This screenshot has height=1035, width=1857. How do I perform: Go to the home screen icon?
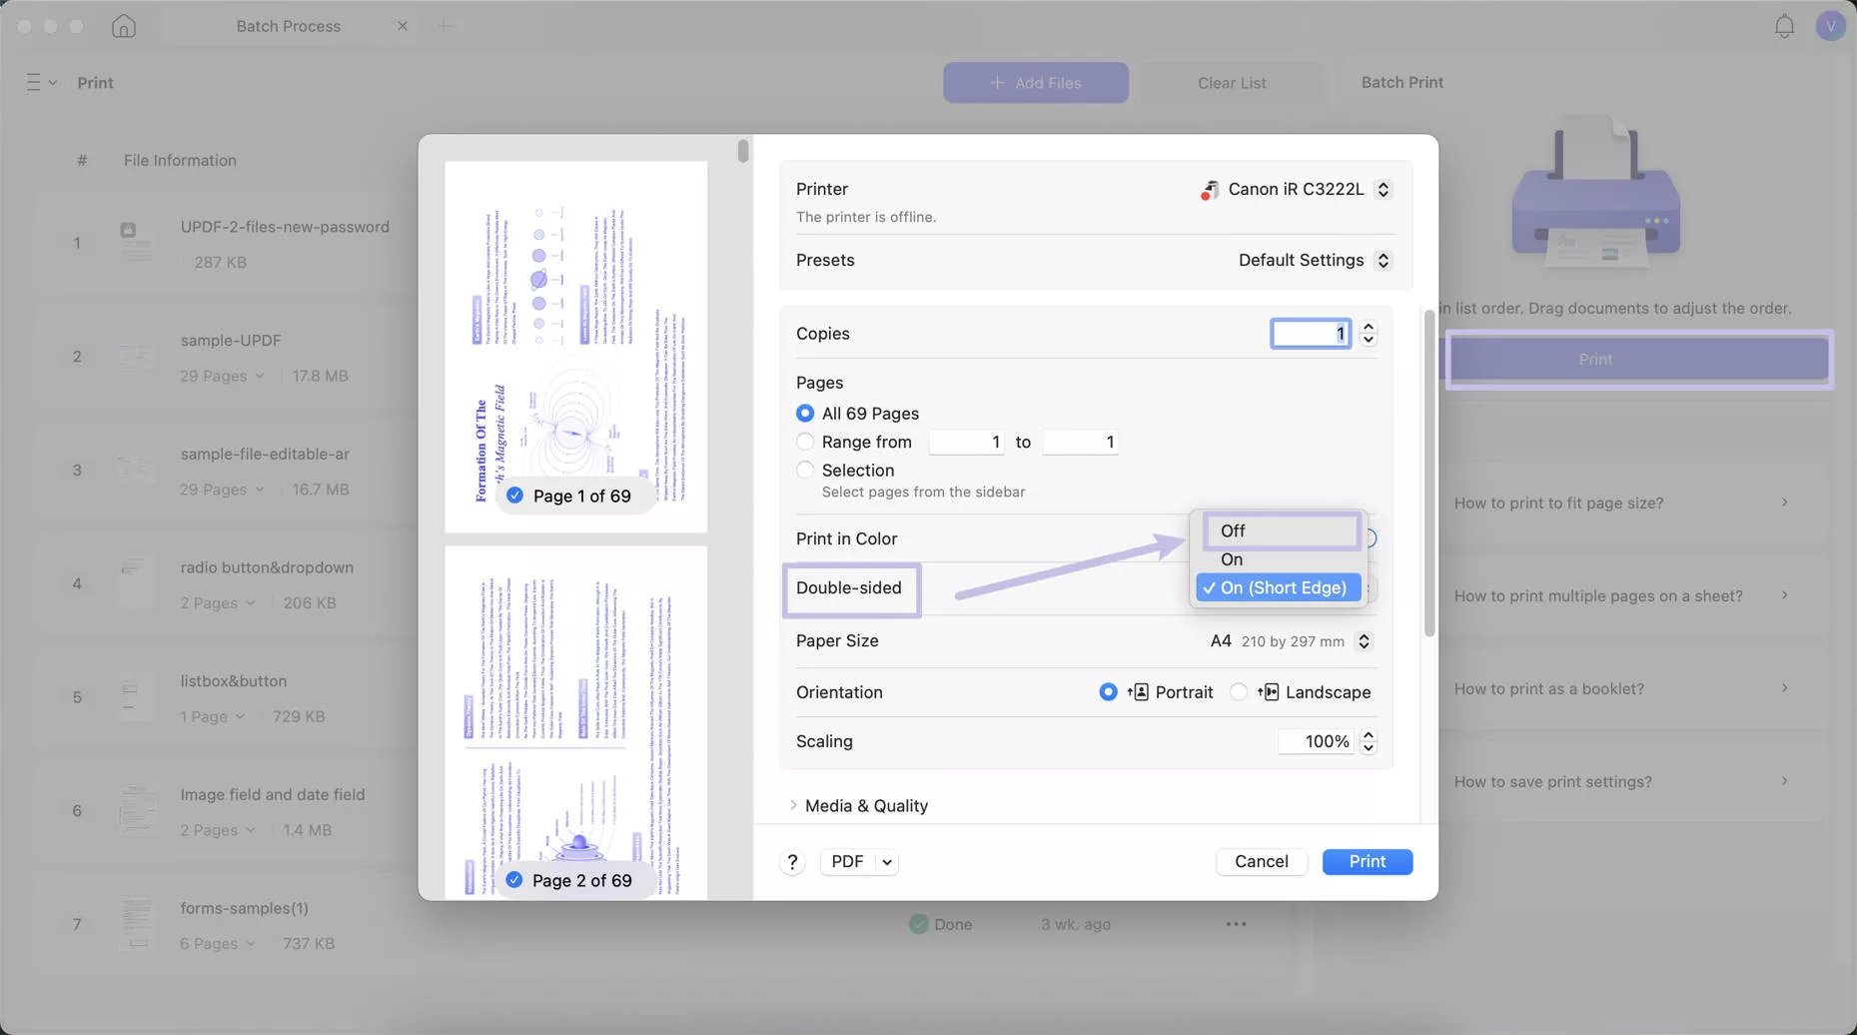[124, 26]
